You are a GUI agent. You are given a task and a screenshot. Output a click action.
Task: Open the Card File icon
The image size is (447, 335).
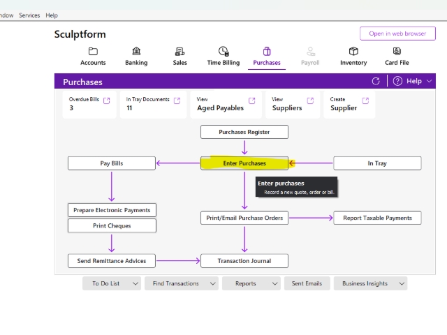coord(397,51)
